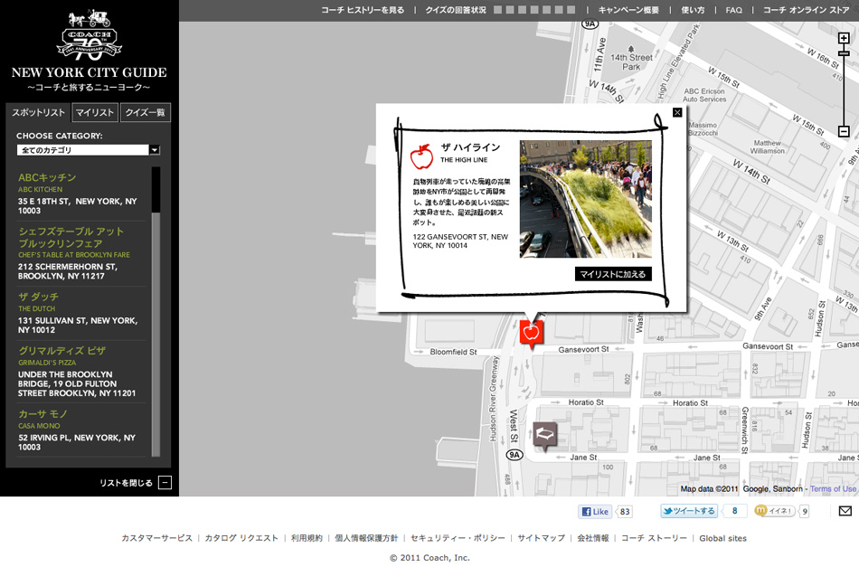
Task: Click the first quiz progress square
Action: coord(497,10)
